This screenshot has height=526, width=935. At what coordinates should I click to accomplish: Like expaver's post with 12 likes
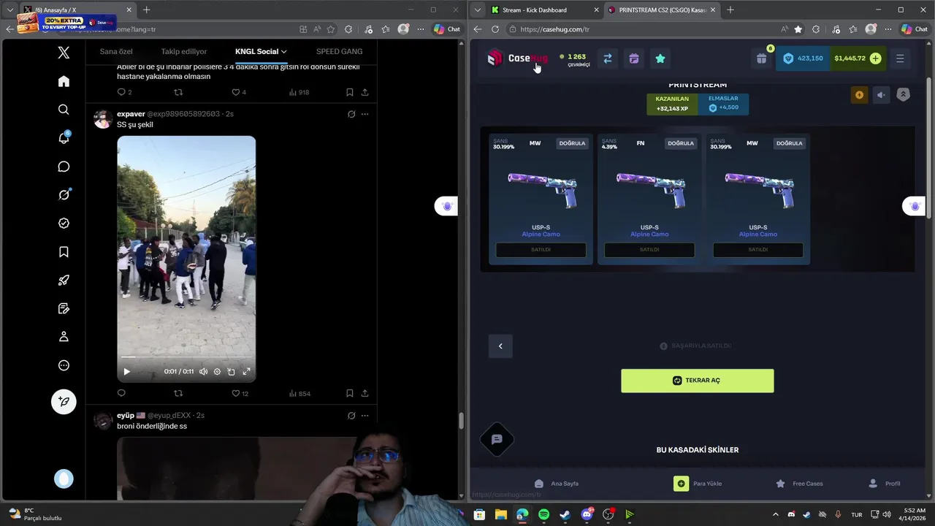pyautogui.click(x=236, y=393)
